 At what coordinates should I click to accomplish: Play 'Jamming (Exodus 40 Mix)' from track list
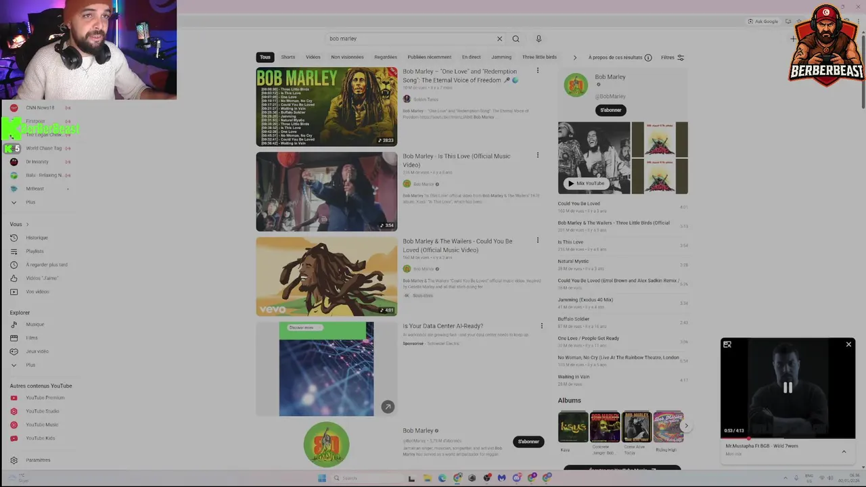point(622,303)
